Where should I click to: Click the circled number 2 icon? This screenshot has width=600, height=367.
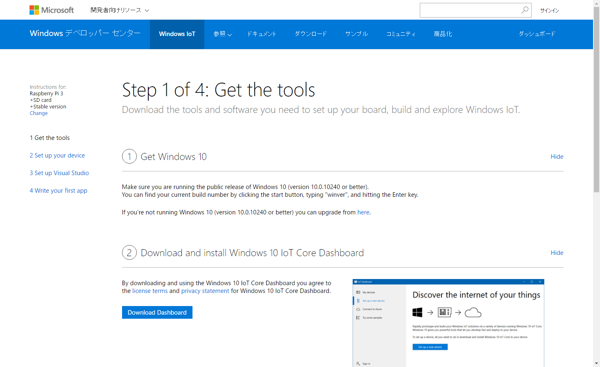point(129,252)
